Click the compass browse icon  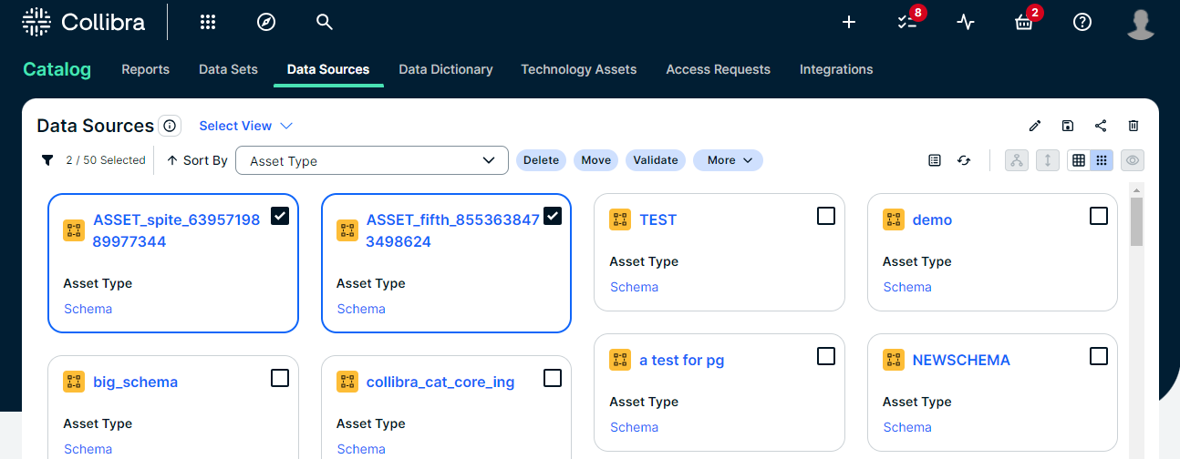pos(266,23)
